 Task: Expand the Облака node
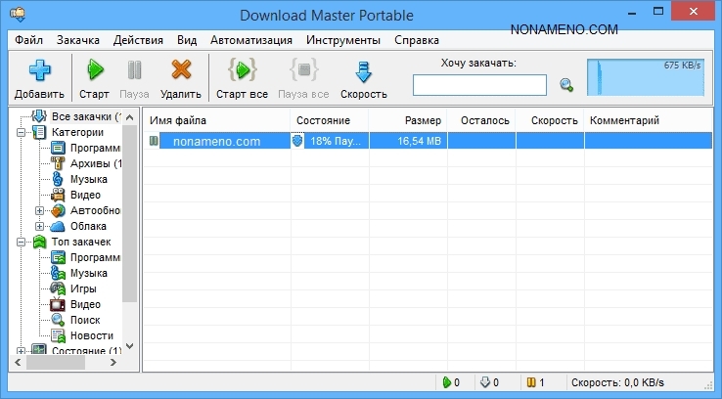[x=39, y=227]
